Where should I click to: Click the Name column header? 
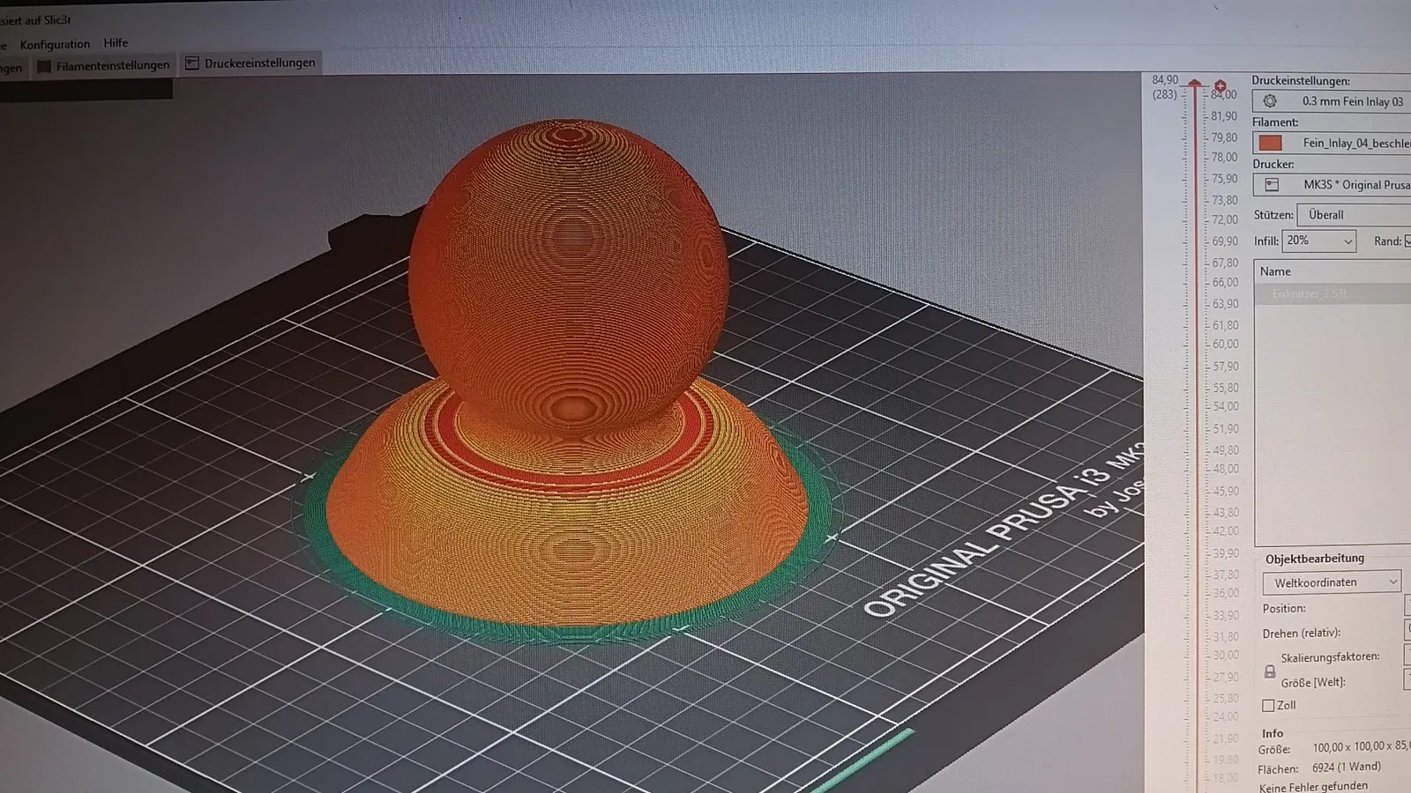(1275, 271)
